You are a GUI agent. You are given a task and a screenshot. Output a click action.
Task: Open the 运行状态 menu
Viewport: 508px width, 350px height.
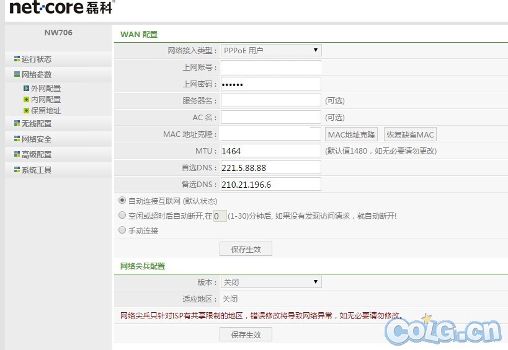(x=36, y=59)
